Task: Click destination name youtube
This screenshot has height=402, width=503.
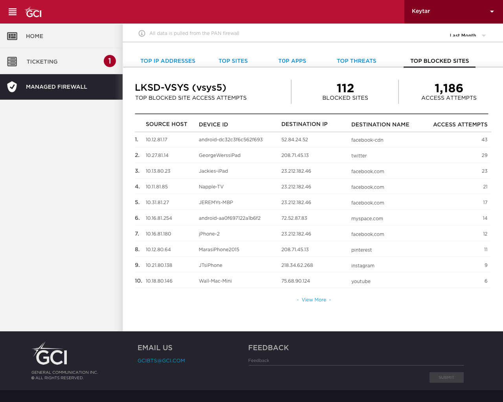Action: [x=361, y=281]
